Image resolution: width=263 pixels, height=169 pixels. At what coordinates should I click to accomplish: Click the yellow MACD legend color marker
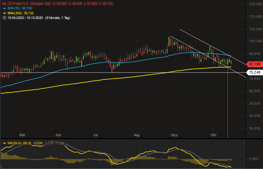coord(5,143)
